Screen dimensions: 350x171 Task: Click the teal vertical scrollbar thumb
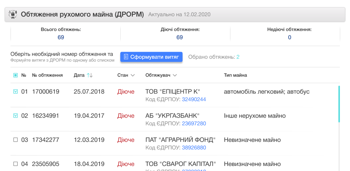tap(339, 104)
